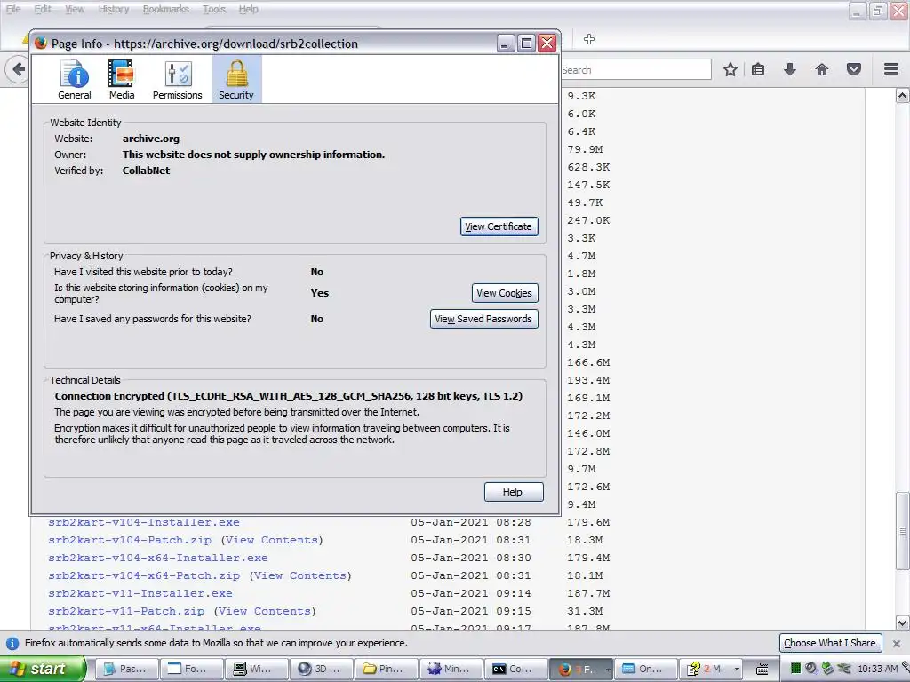The height and width of the screenshot is (682, 910).
Task: Maximize the Page Info window
Action: [x=526, y=44]
